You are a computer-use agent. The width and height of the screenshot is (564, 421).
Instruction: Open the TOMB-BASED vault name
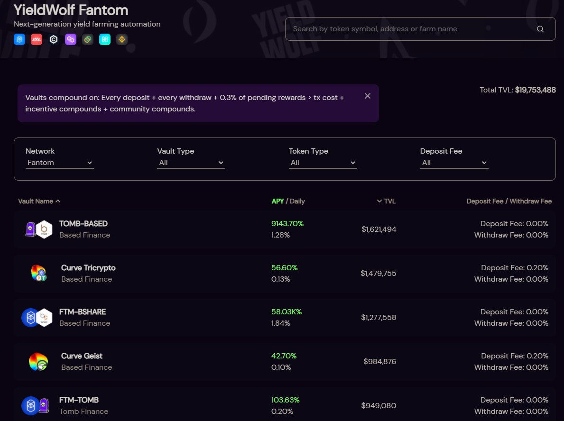pyautogui.click(x=83, y=224)
